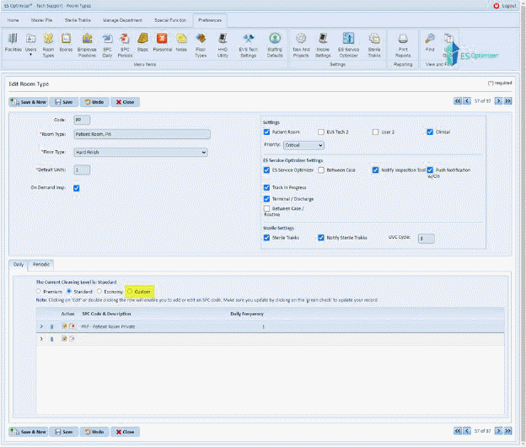Viewport: 526px width, 447px height.
Task: Open the HHD Utility ribbon icon
Action: [x=223, y=46]
